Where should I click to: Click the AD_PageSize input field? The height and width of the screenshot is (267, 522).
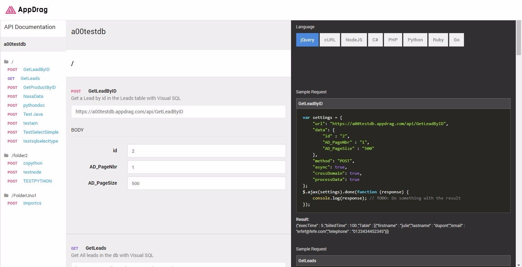(206, 183)
